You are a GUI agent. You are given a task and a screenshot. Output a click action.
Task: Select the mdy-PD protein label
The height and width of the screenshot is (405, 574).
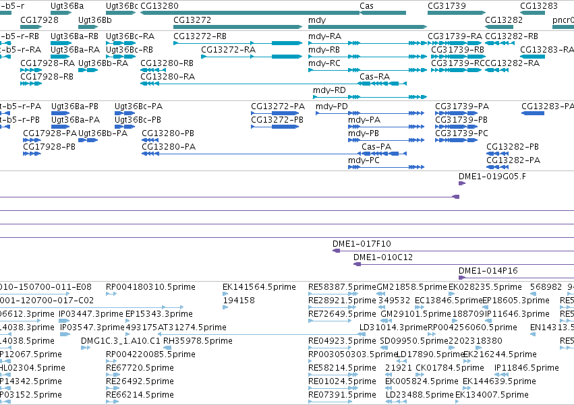click(x=332, y=106)
